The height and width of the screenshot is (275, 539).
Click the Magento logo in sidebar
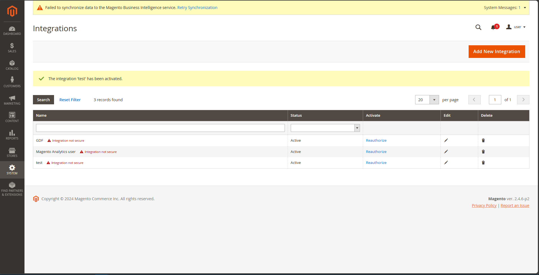tap(12, 11)
